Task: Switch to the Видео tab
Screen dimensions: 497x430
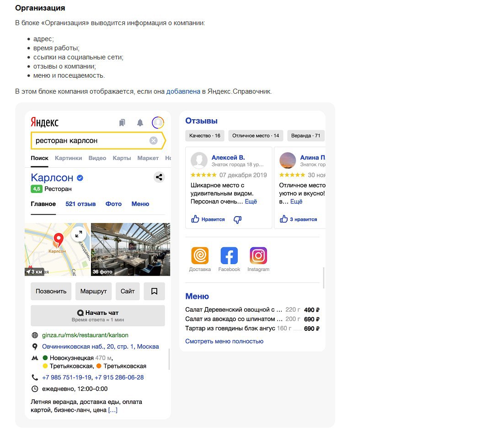Action: 97,158
